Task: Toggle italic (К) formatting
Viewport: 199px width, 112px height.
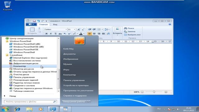Action: [x=51, y=34]
